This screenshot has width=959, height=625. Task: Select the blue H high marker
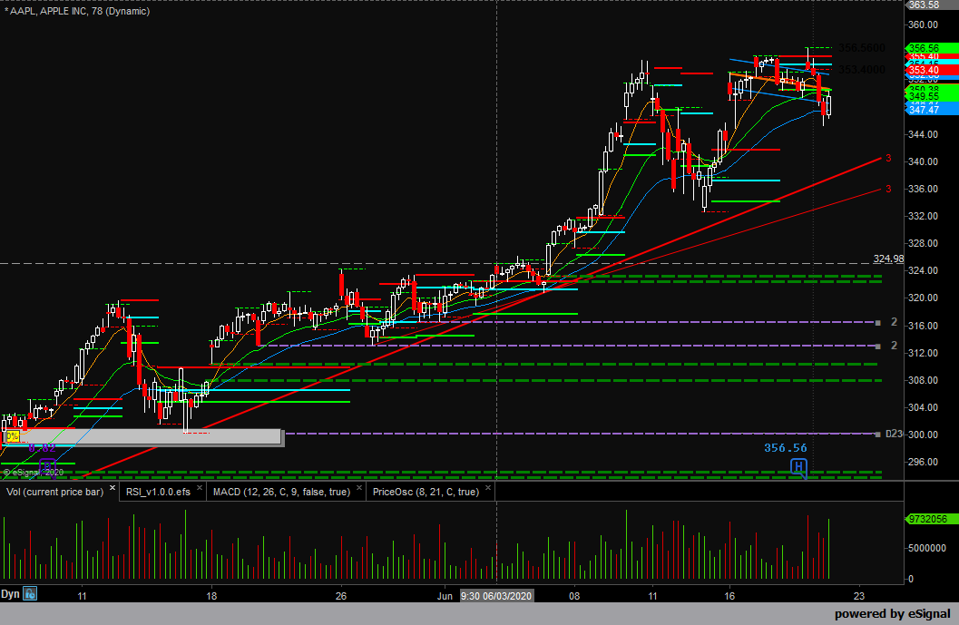tap(798, 468)
